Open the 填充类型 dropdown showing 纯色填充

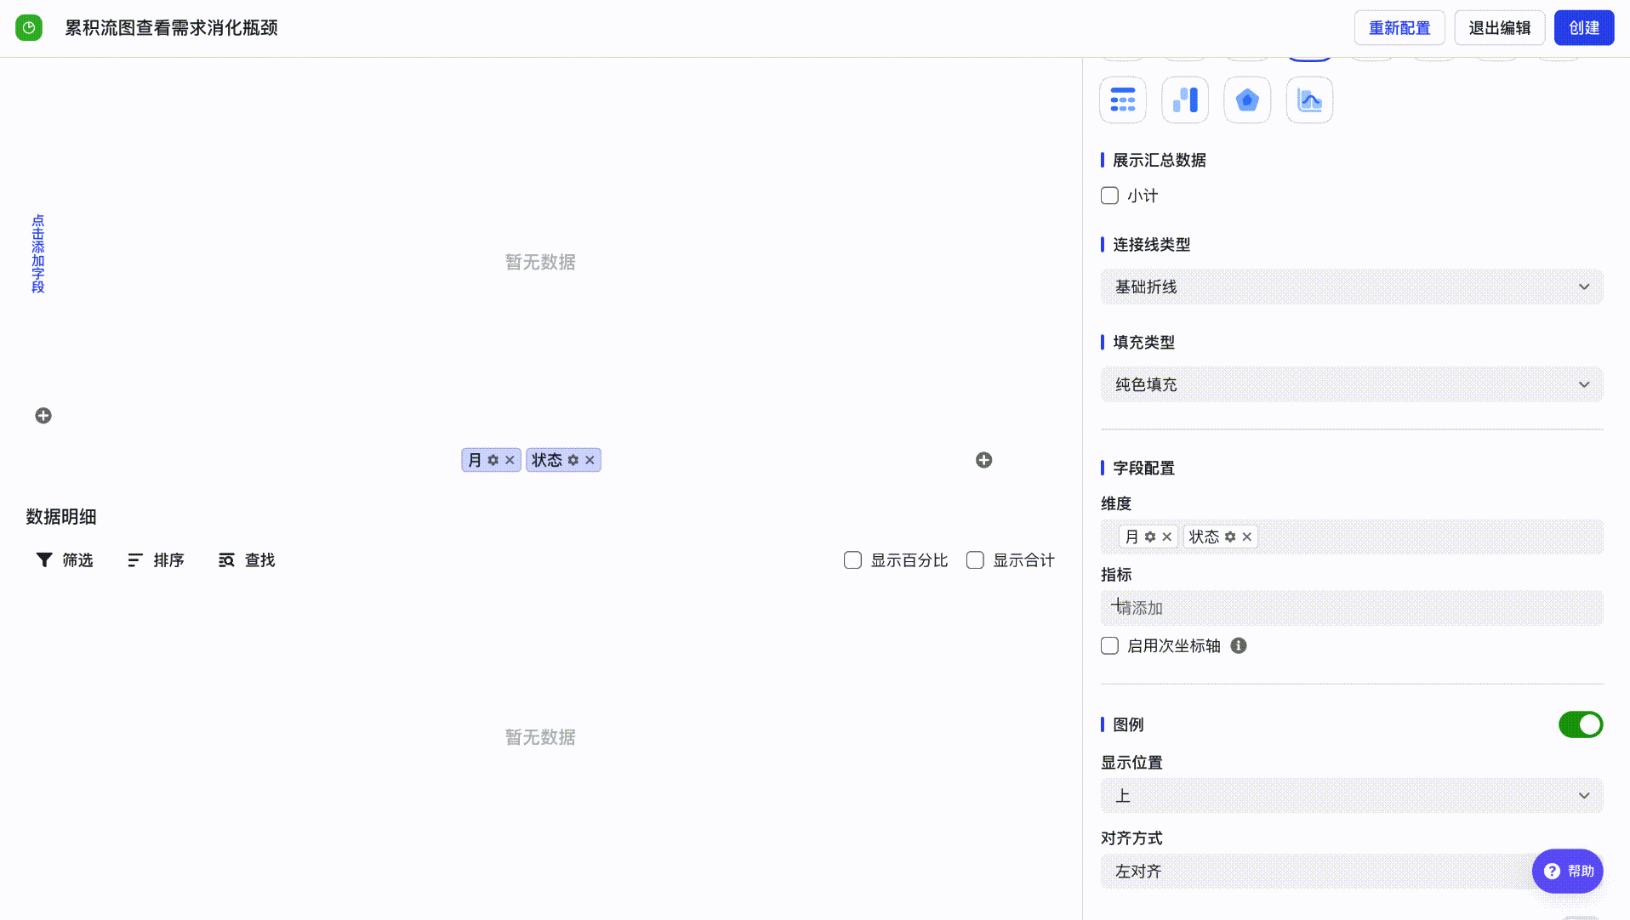tap(1352, 385)
